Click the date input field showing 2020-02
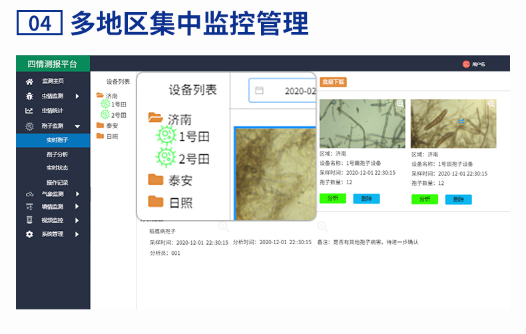 point(293,90)
